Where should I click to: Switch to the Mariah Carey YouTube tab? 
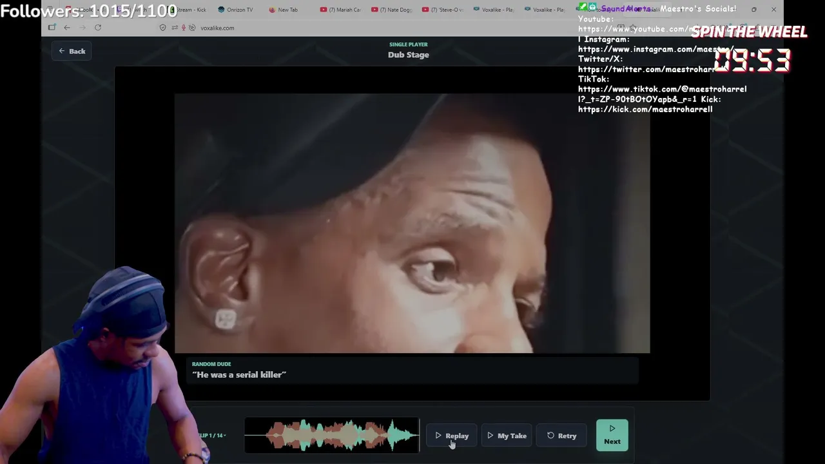point(341,10)
